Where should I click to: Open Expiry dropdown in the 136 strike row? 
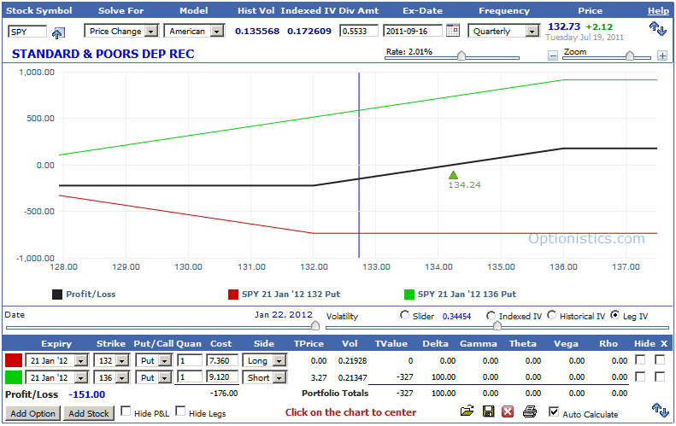[x=57, y=377]
